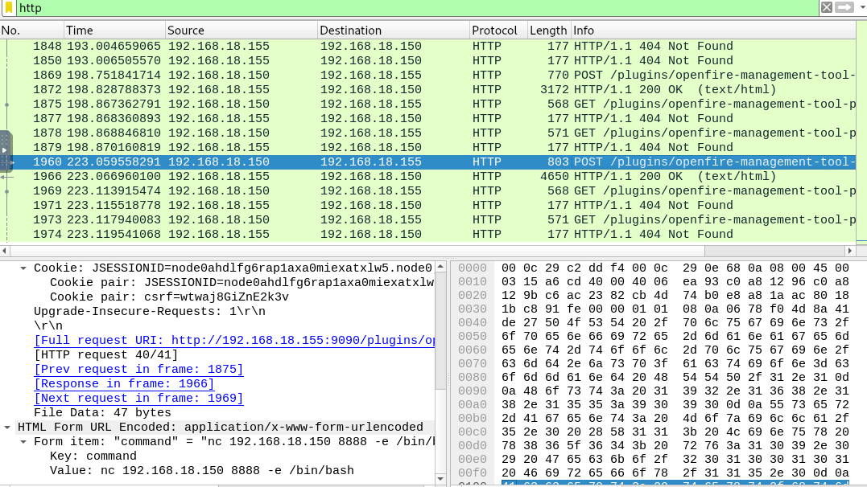Screen dimensions: 867x487
Task: Select packet 1878 GET request
Action: [428, 133]
